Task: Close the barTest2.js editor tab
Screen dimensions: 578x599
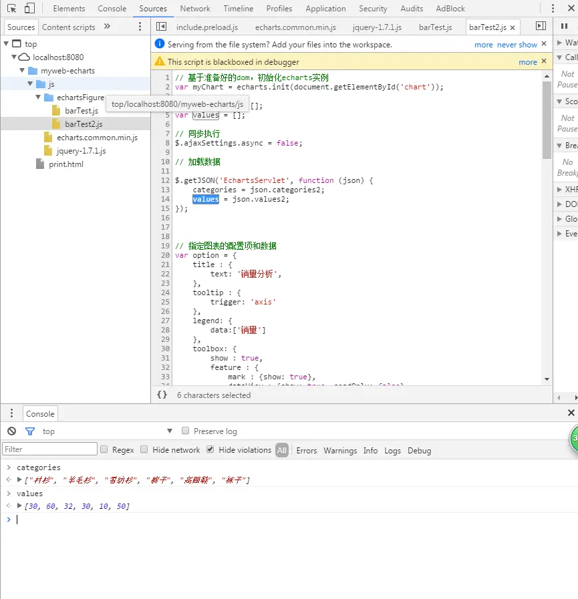Action: click(513, 27)
